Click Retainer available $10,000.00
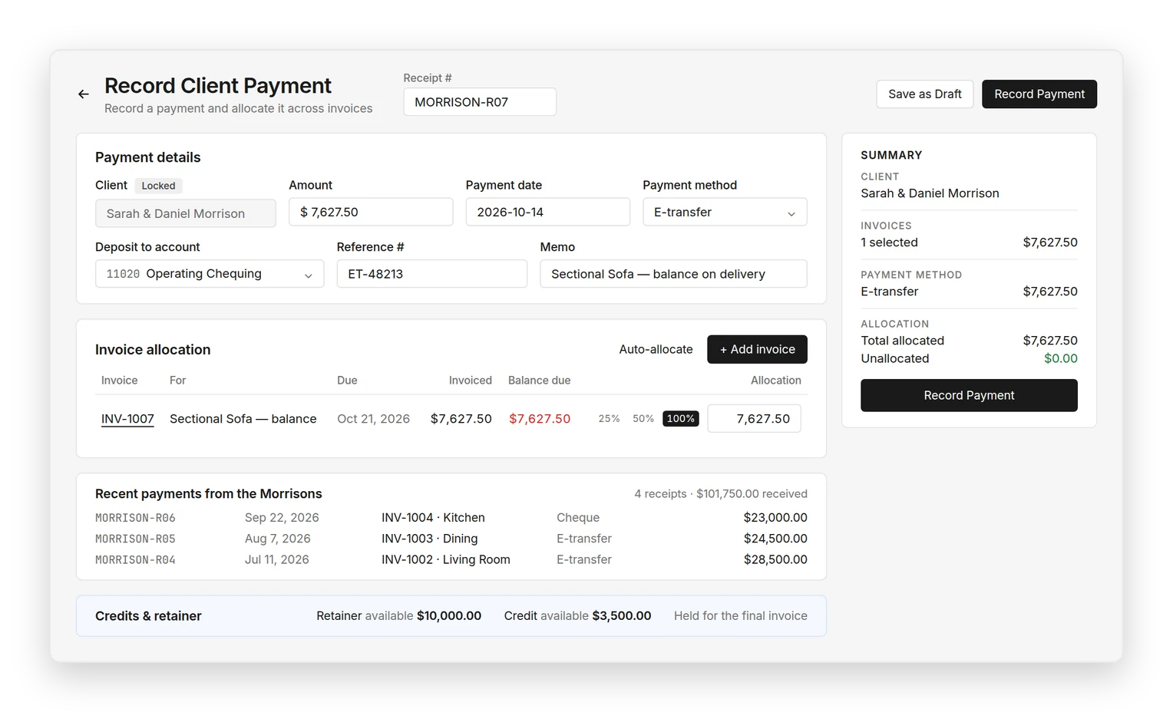Screen dimensions: 1173x712 pyautogui.click(x=398, y=616)
